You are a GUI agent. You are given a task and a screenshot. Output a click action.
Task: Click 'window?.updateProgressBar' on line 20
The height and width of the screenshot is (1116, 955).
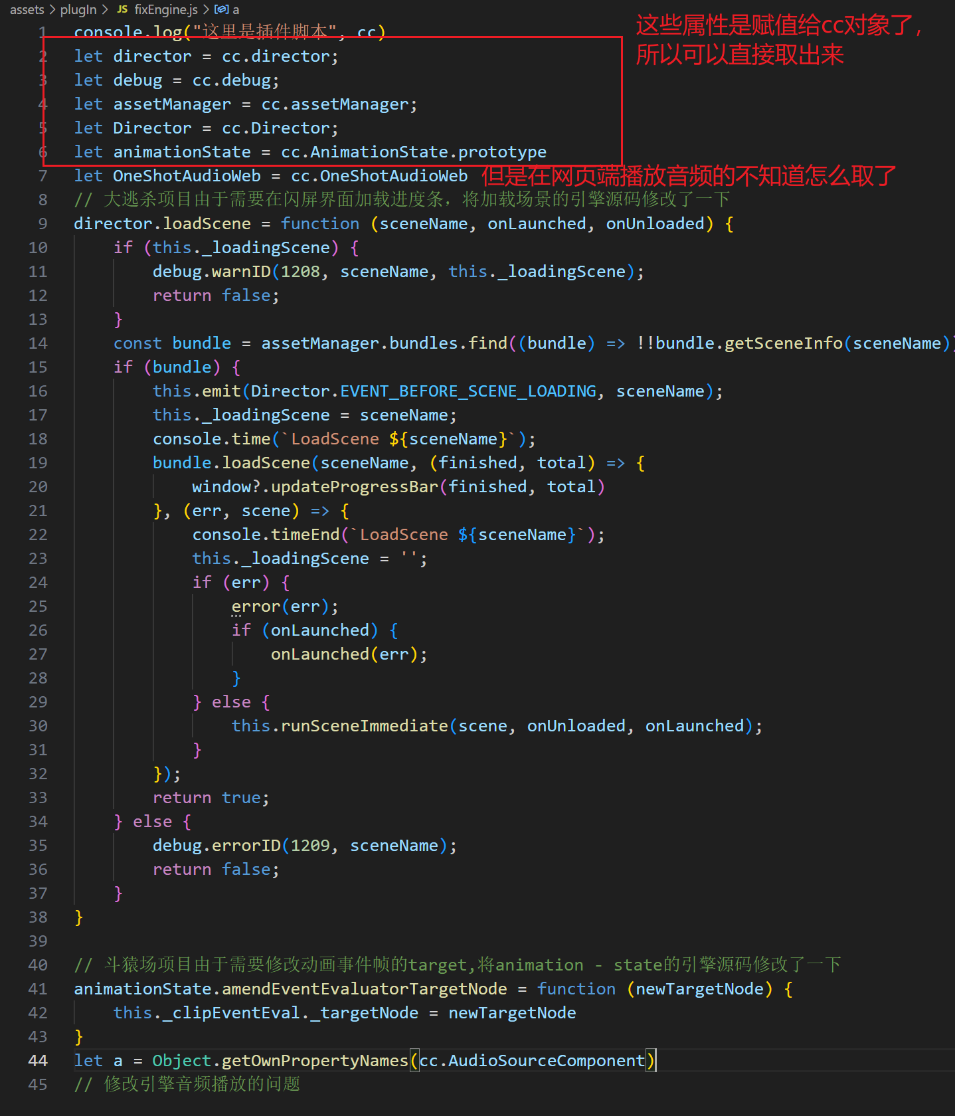(x=315, y=487)
